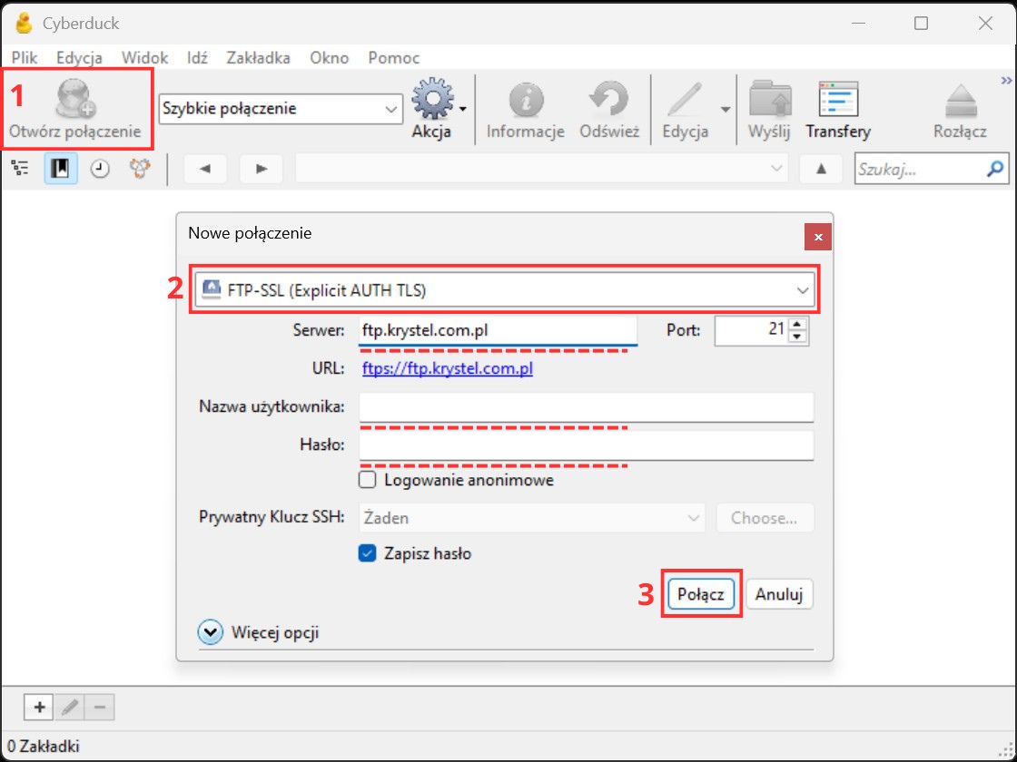Image resolution: width=1017 pixels, height=762 pixels.
Task: Switch to the history clock view
Action: click(100, 169)
